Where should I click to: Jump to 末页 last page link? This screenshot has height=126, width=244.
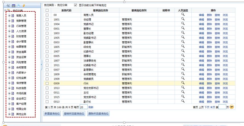[x=212, y=107]
